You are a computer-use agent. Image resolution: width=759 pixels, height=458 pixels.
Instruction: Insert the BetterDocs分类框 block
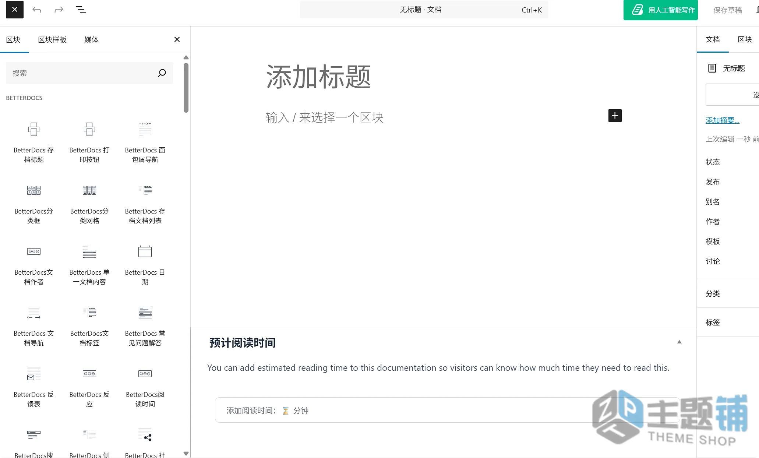tap(34, 203)
